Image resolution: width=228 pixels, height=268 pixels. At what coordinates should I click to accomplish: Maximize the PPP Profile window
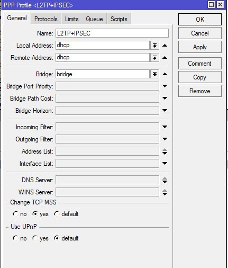point(211,4)
